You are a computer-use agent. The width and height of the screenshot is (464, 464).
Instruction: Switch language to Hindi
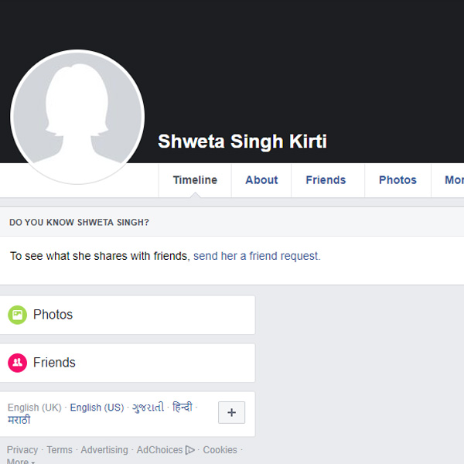[x=183, y=407]
